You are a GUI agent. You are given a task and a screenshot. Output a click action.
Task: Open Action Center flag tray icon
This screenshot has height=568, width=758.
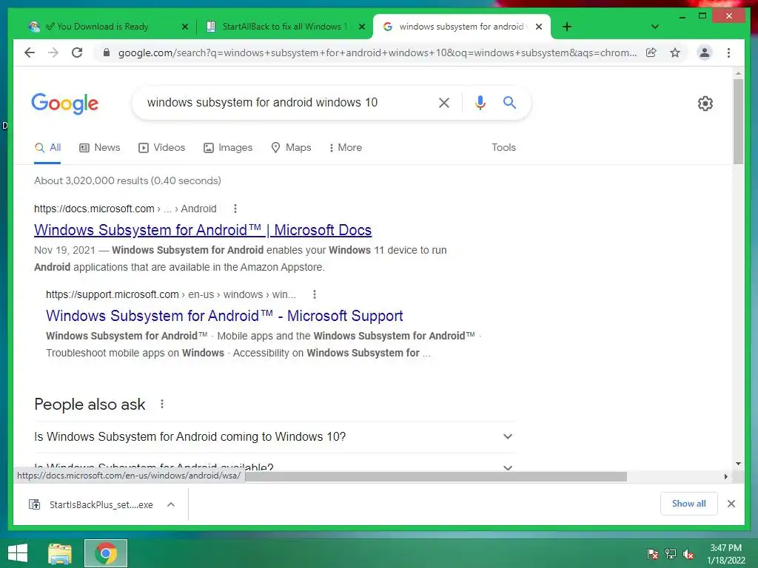pos(652,554)
